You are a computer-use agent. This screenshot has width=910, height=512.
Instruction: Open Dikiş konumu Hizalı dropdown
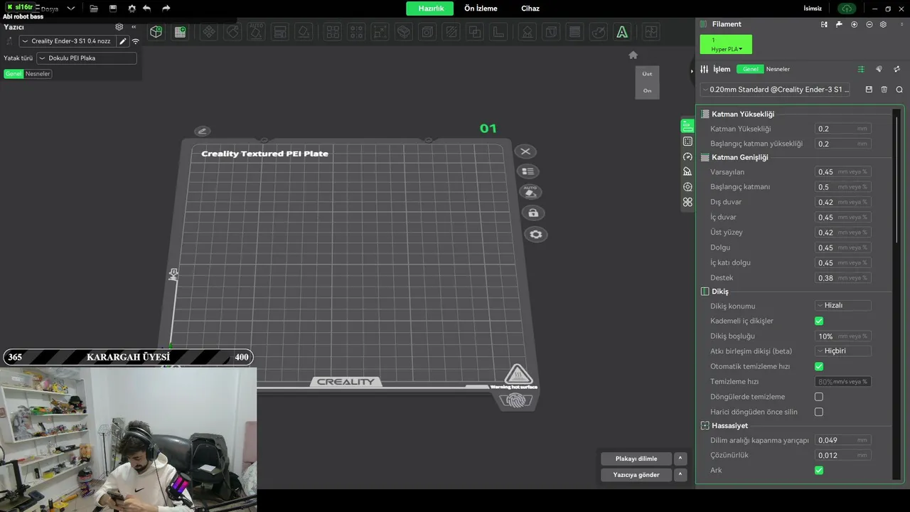pyautogui.click(x=842, y=306)
